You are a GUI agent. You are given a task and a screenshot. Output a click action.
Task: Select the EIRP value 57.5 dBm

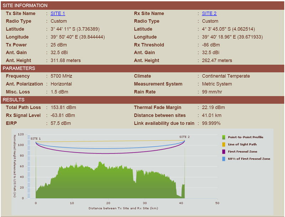click(x=61, y=123)
